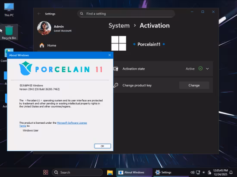Go back with Settings back arrow
237x177 pixels.
click(39, 14)
